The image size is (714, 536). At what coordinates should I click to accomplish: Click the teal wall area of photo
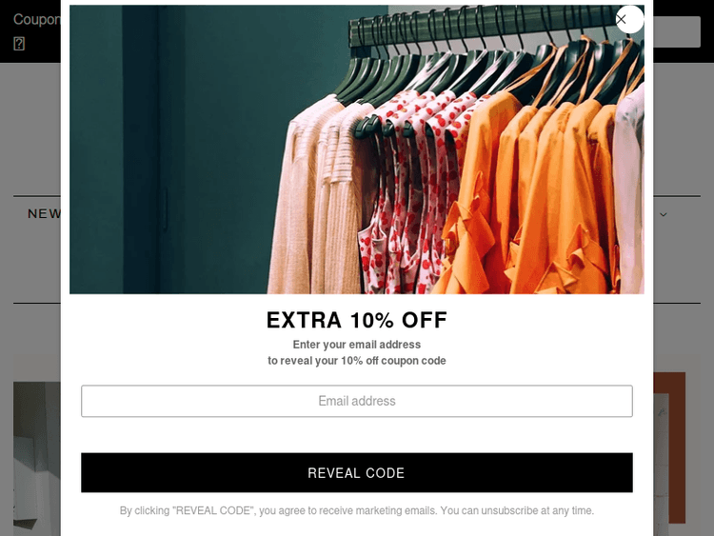click(182, 149)
